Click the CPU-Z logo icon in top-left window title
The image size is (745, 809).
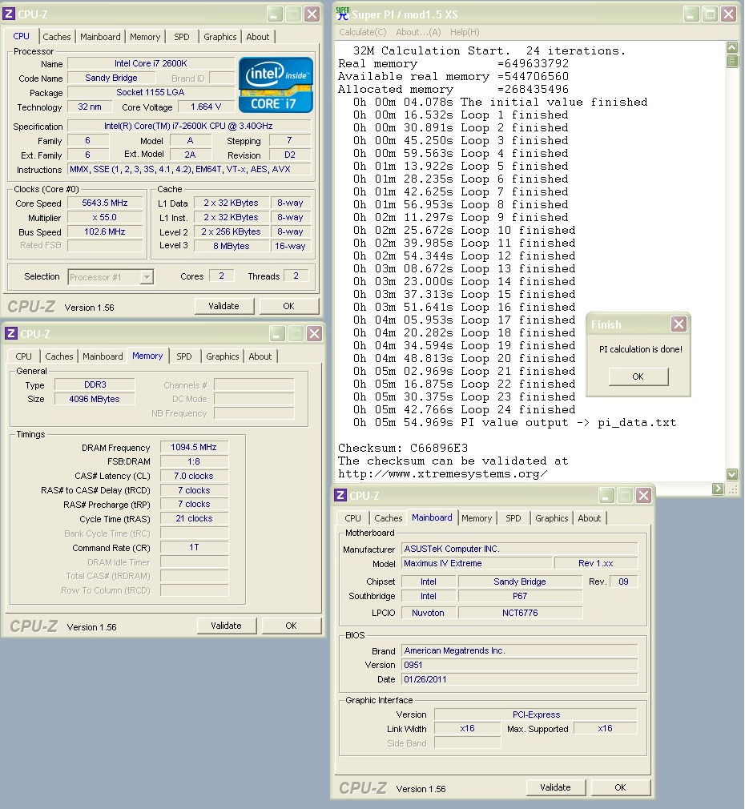[9, 14]
